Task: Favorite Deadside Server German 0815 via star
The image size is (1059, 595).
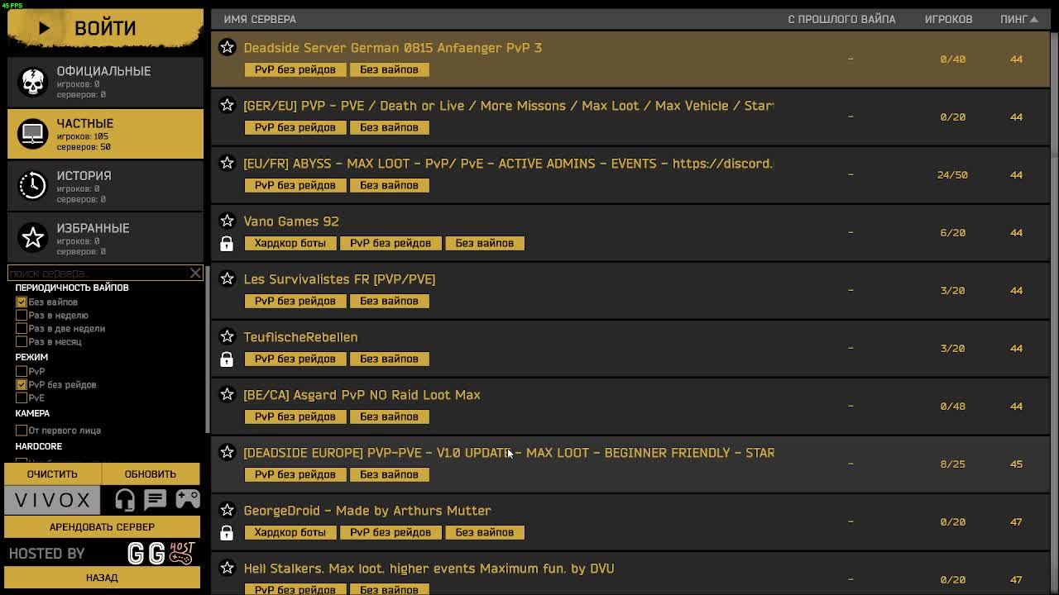Action: pyautogui.click(x=227, y=47)
